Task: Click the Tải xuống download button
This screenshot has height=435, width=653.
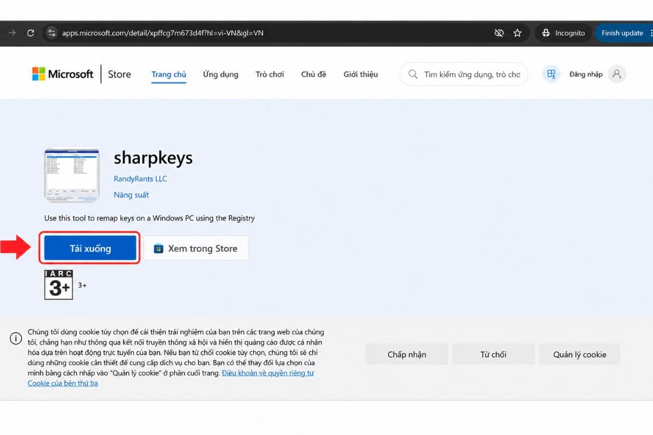Action: coord(90,248)
